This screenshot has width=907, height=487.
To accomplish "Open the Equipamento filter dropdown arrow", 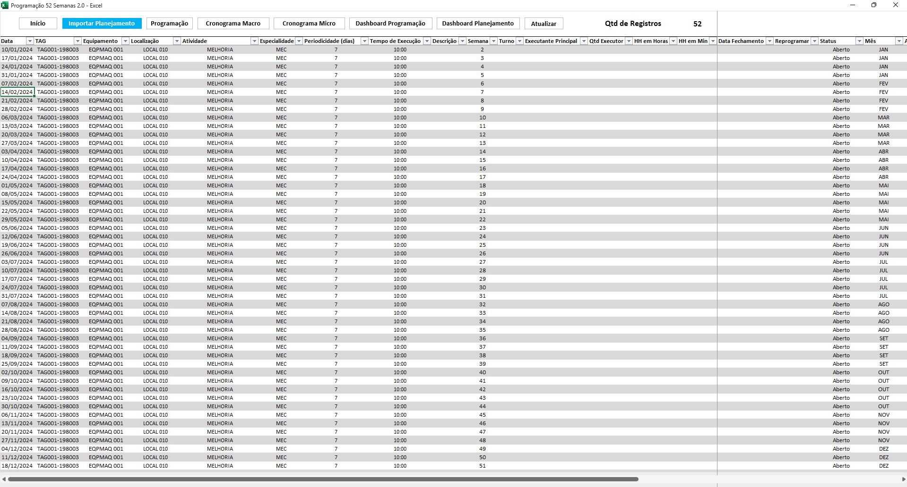I will (125, 41).
